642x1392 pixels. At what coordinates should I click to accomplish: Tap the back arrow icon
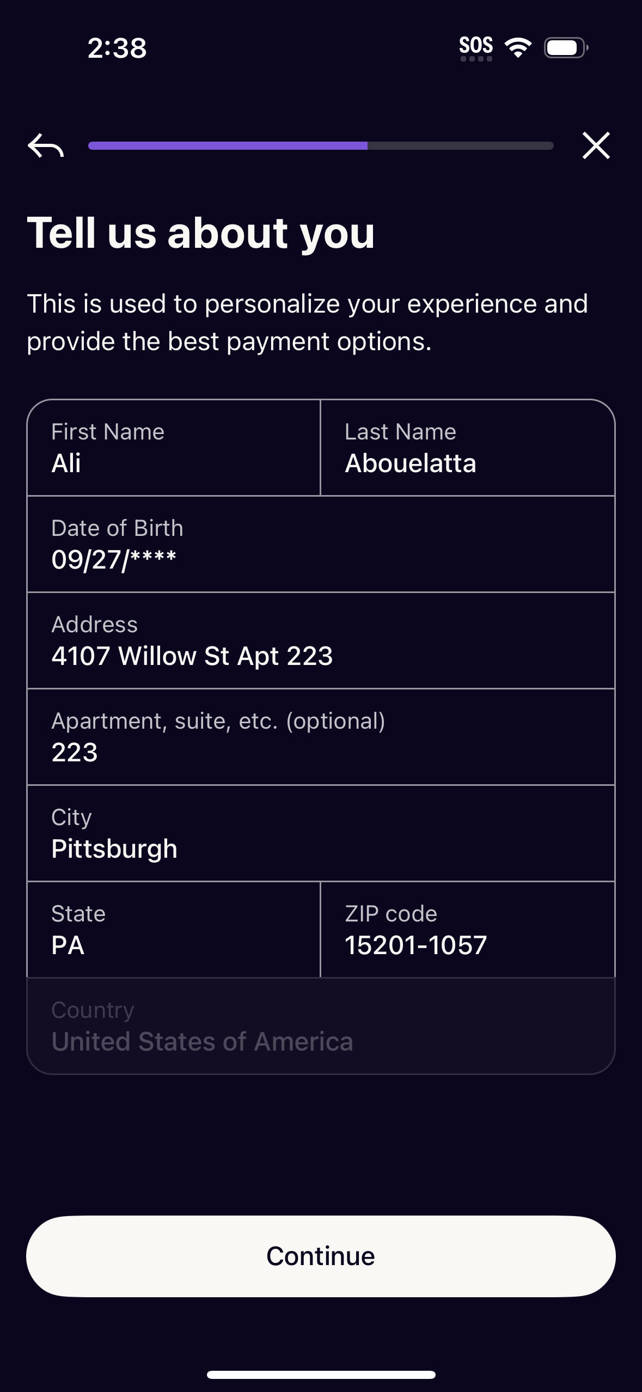[x=46, y=145]
